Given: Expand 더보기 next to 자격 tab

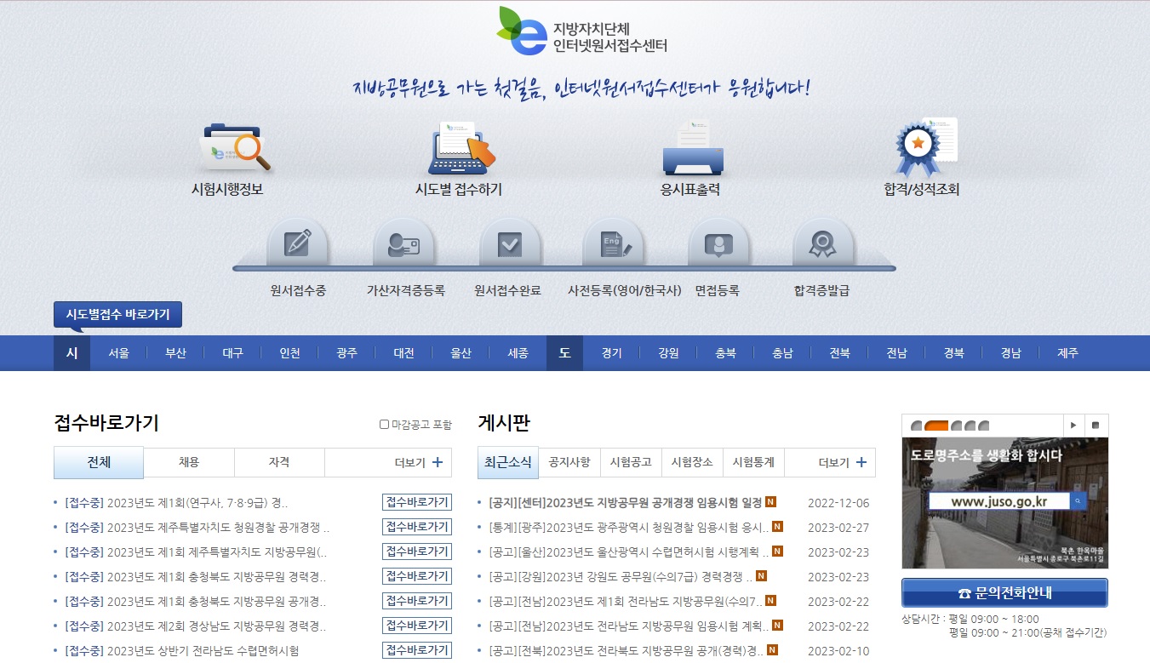Looking at the screenshot, I should click(x=416, y=462).
